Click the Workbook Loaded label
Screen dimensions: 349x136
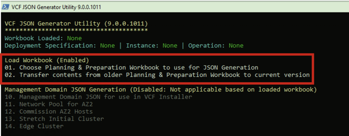coord(34,38)
